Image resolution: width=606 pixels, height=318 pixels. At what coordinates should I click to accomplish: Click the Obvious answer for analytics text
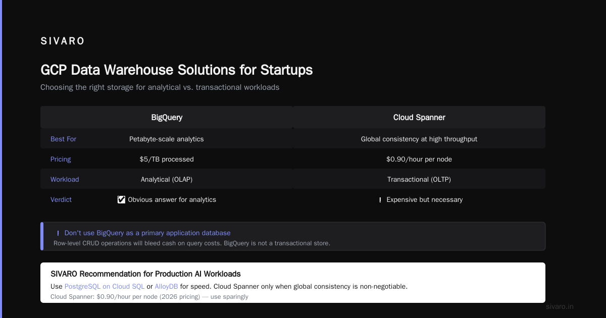172,199
